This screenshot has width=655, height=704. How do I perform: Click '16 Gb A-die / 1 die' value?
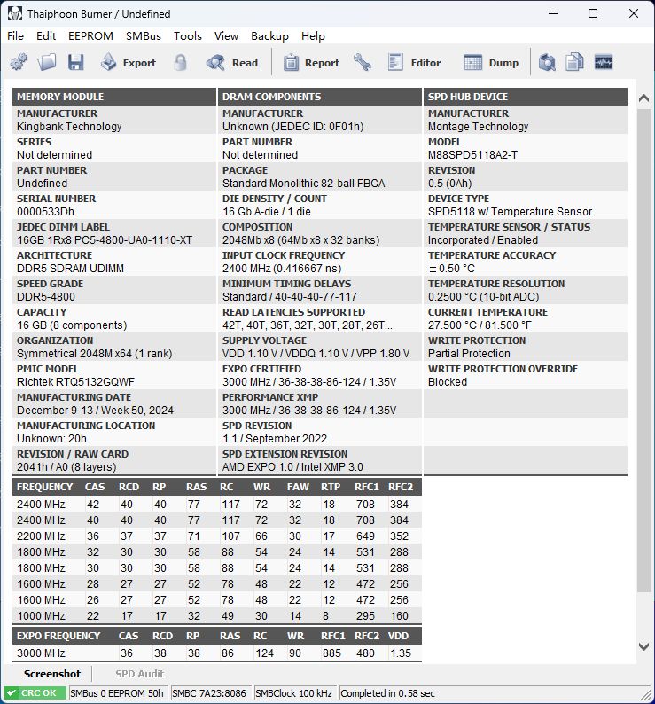pyautogui.click(x=267, y=212)
